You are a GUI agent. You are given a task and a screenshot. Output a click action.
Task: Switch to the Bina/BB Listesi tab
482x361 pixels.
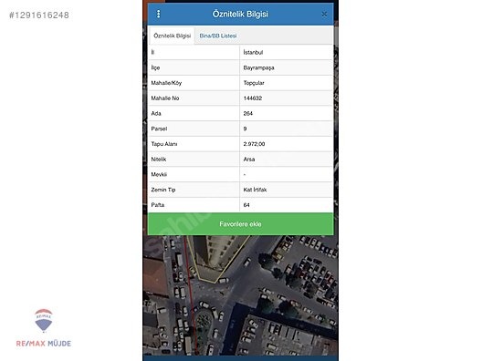click(218, 36)
